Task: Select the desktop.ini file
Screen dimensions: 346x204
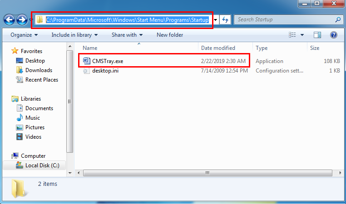Action: tap(105, 71)
